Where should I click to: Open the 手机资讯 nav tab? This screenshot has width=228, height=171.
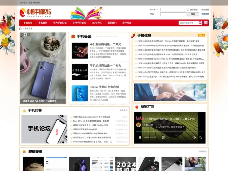tap(43, 23)
